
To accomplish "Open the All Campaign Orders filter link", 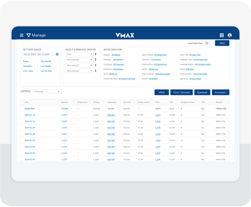I will coord(203,64).
